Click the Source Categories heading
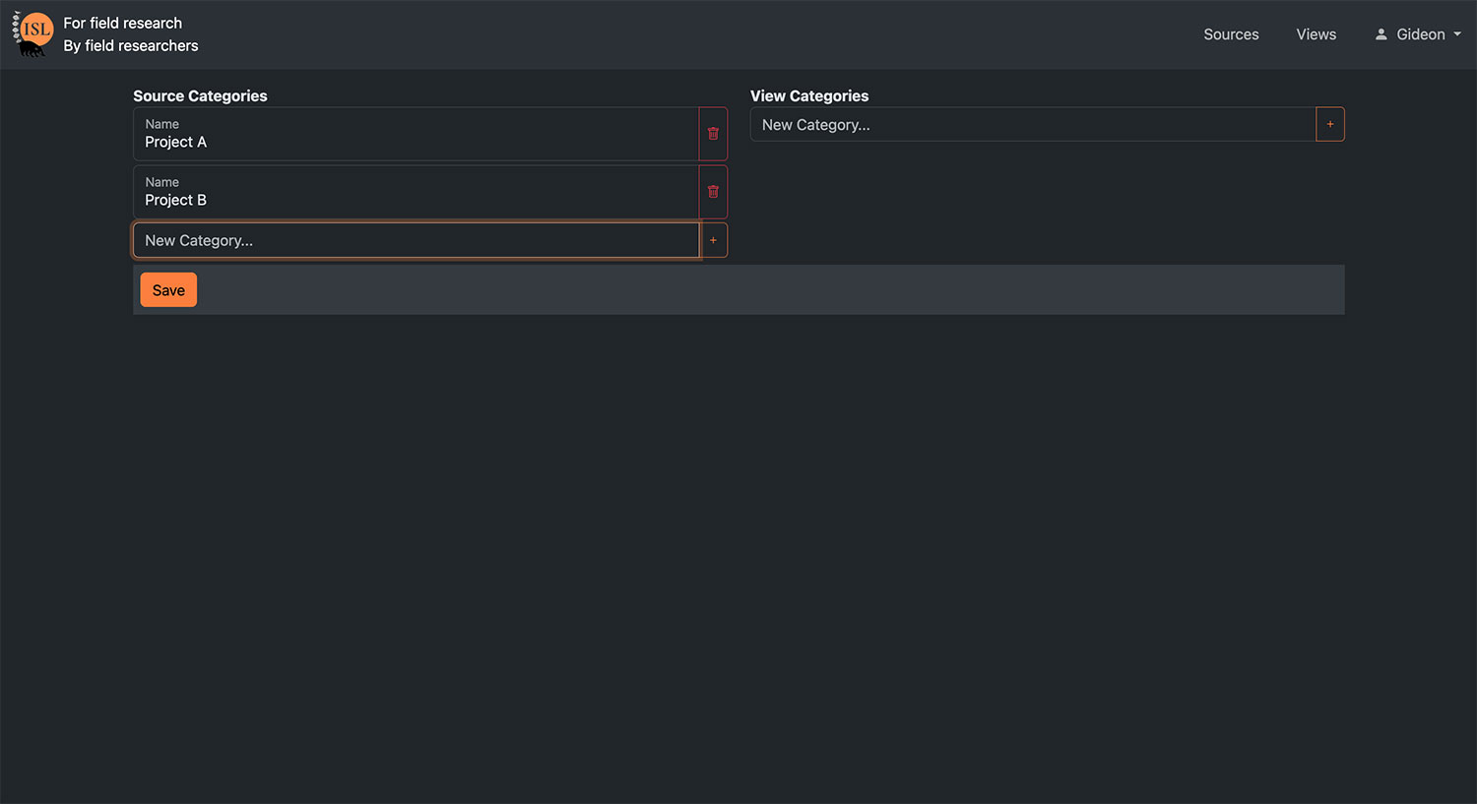 point(200,95)
